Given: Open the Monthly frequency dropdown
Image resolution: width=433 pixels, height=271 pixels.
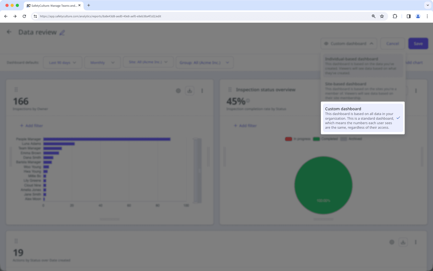Looking at the screenshot, I should point(102,62).
